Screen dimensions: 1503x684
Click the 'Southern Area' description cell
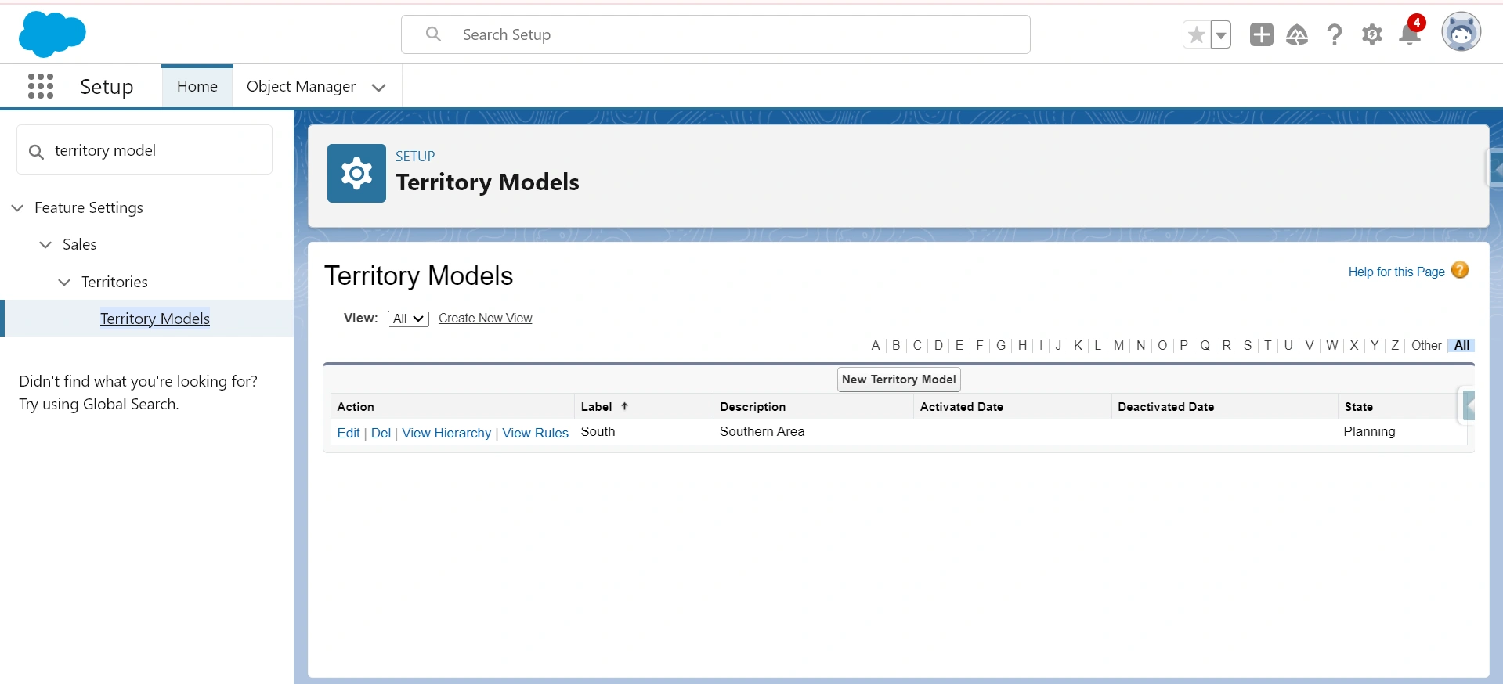(x=762, y=431)
